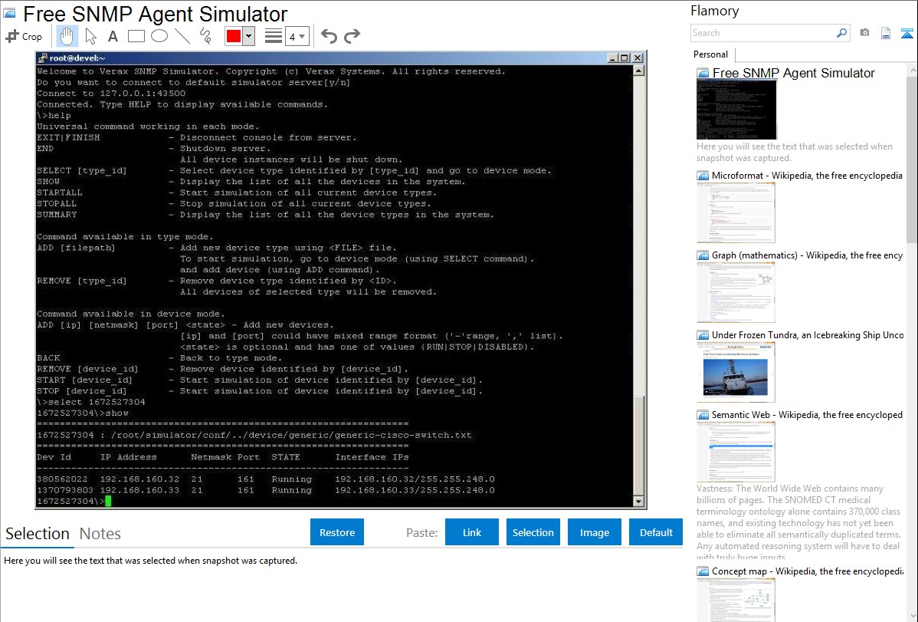This screenshot has height=622, width=918.
Task: Click the Flamory upload icon at top right
Action: click(x=907, y=33)
